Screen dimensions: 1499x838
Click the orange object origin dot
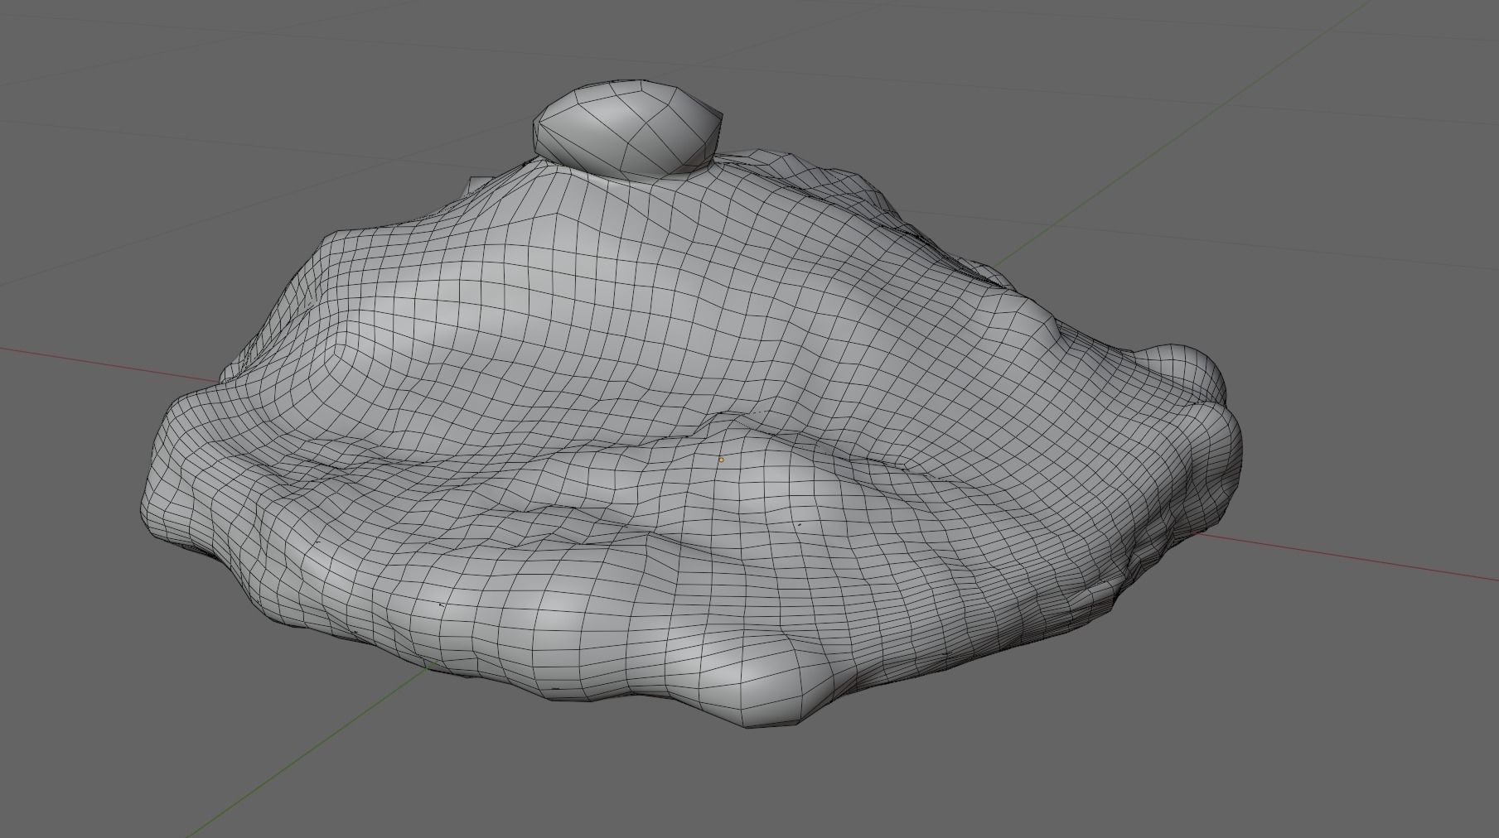pyautogui.click(x=721, y=460)
